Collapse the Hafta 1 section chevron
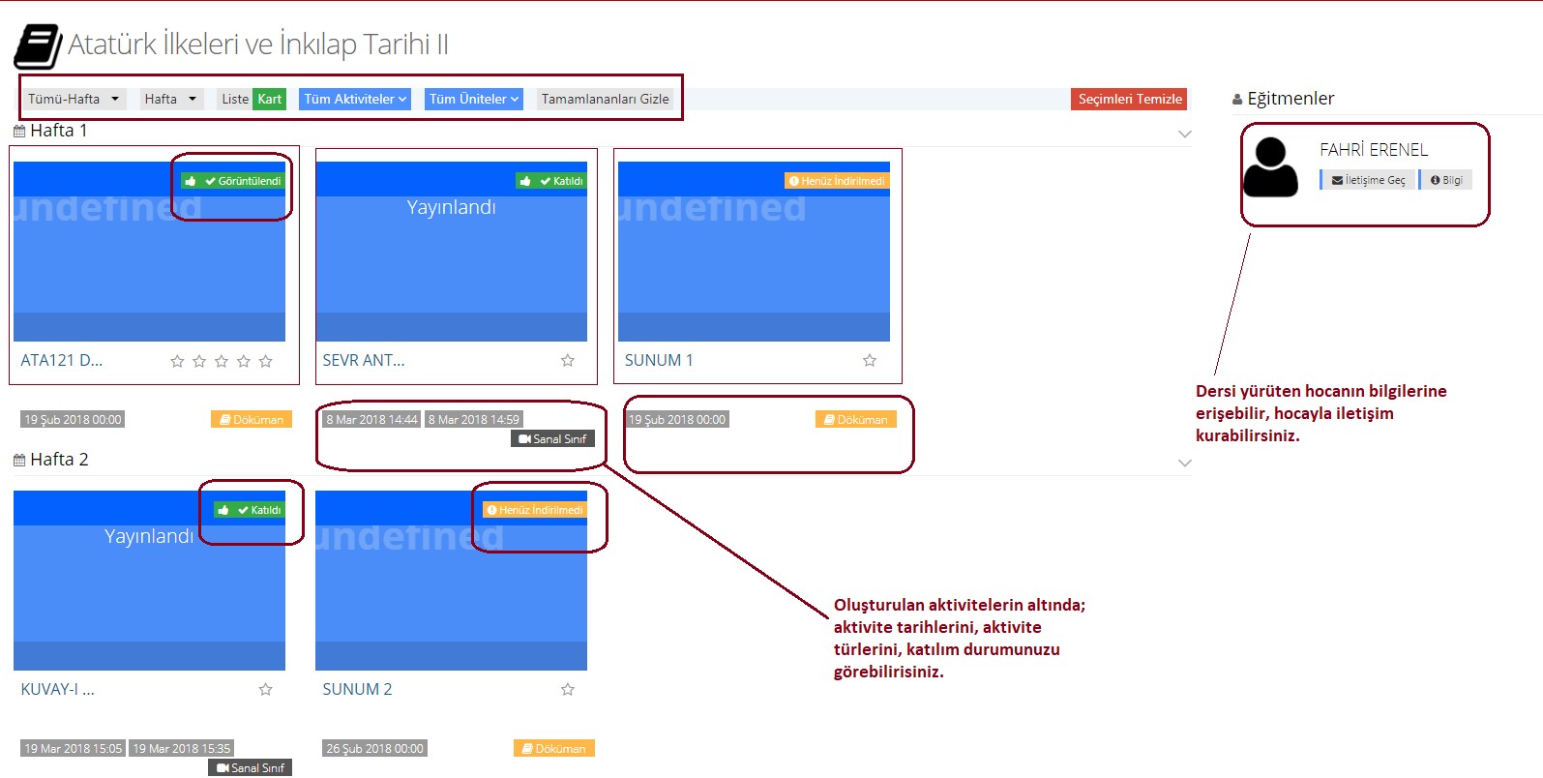 coord(1184,134)
